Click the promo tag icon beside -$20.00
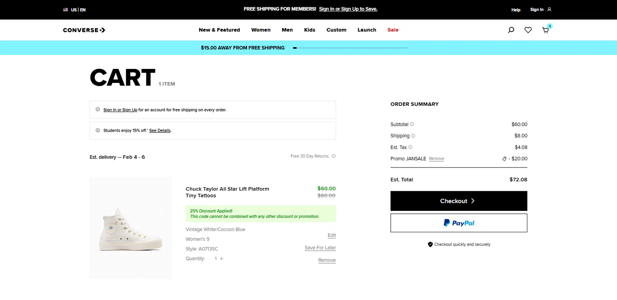This screenshot has width=617, height=300. tap(504, 159)
